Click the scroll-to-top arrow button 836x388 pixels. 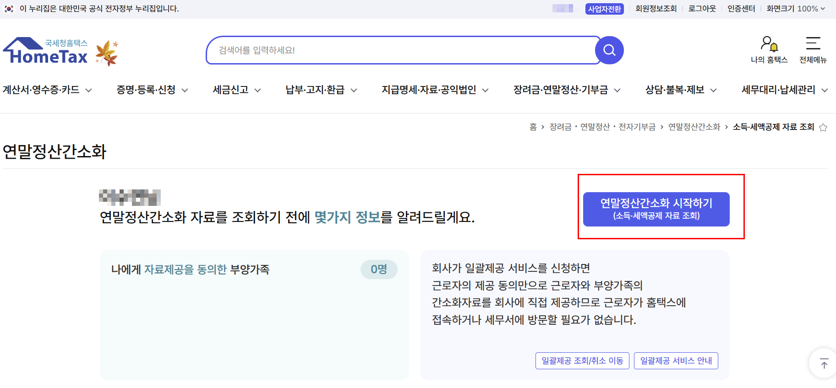pyautogui.click(x=824, y=364)
